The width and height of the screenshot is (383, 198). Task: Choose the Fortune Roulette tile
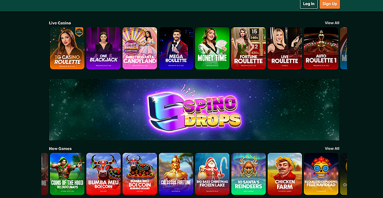(x=248, y=48)
